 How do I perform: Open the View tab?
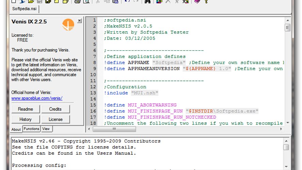pyautogui.click(x=46, y=129)
